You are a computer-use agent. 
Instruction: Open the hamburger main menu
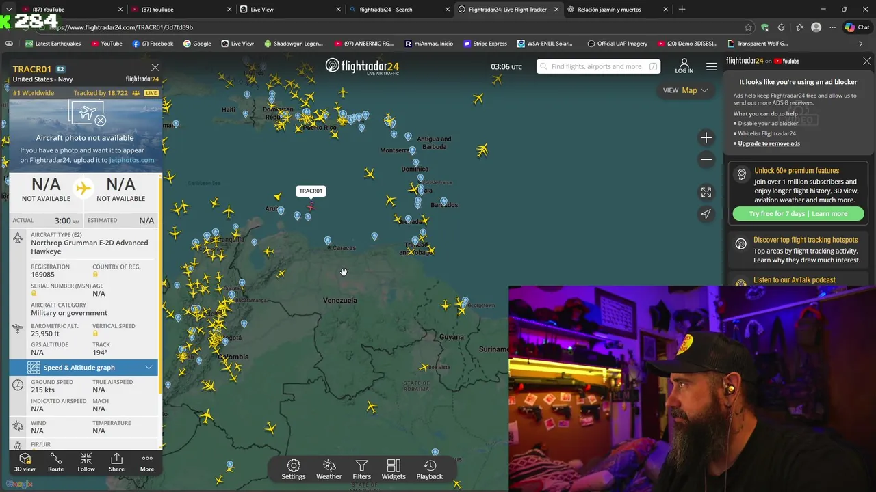coord(712,66)
